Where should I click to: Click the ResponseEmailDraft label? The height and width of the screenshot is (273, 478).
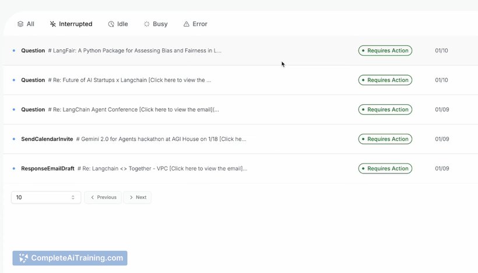point(48,169)
